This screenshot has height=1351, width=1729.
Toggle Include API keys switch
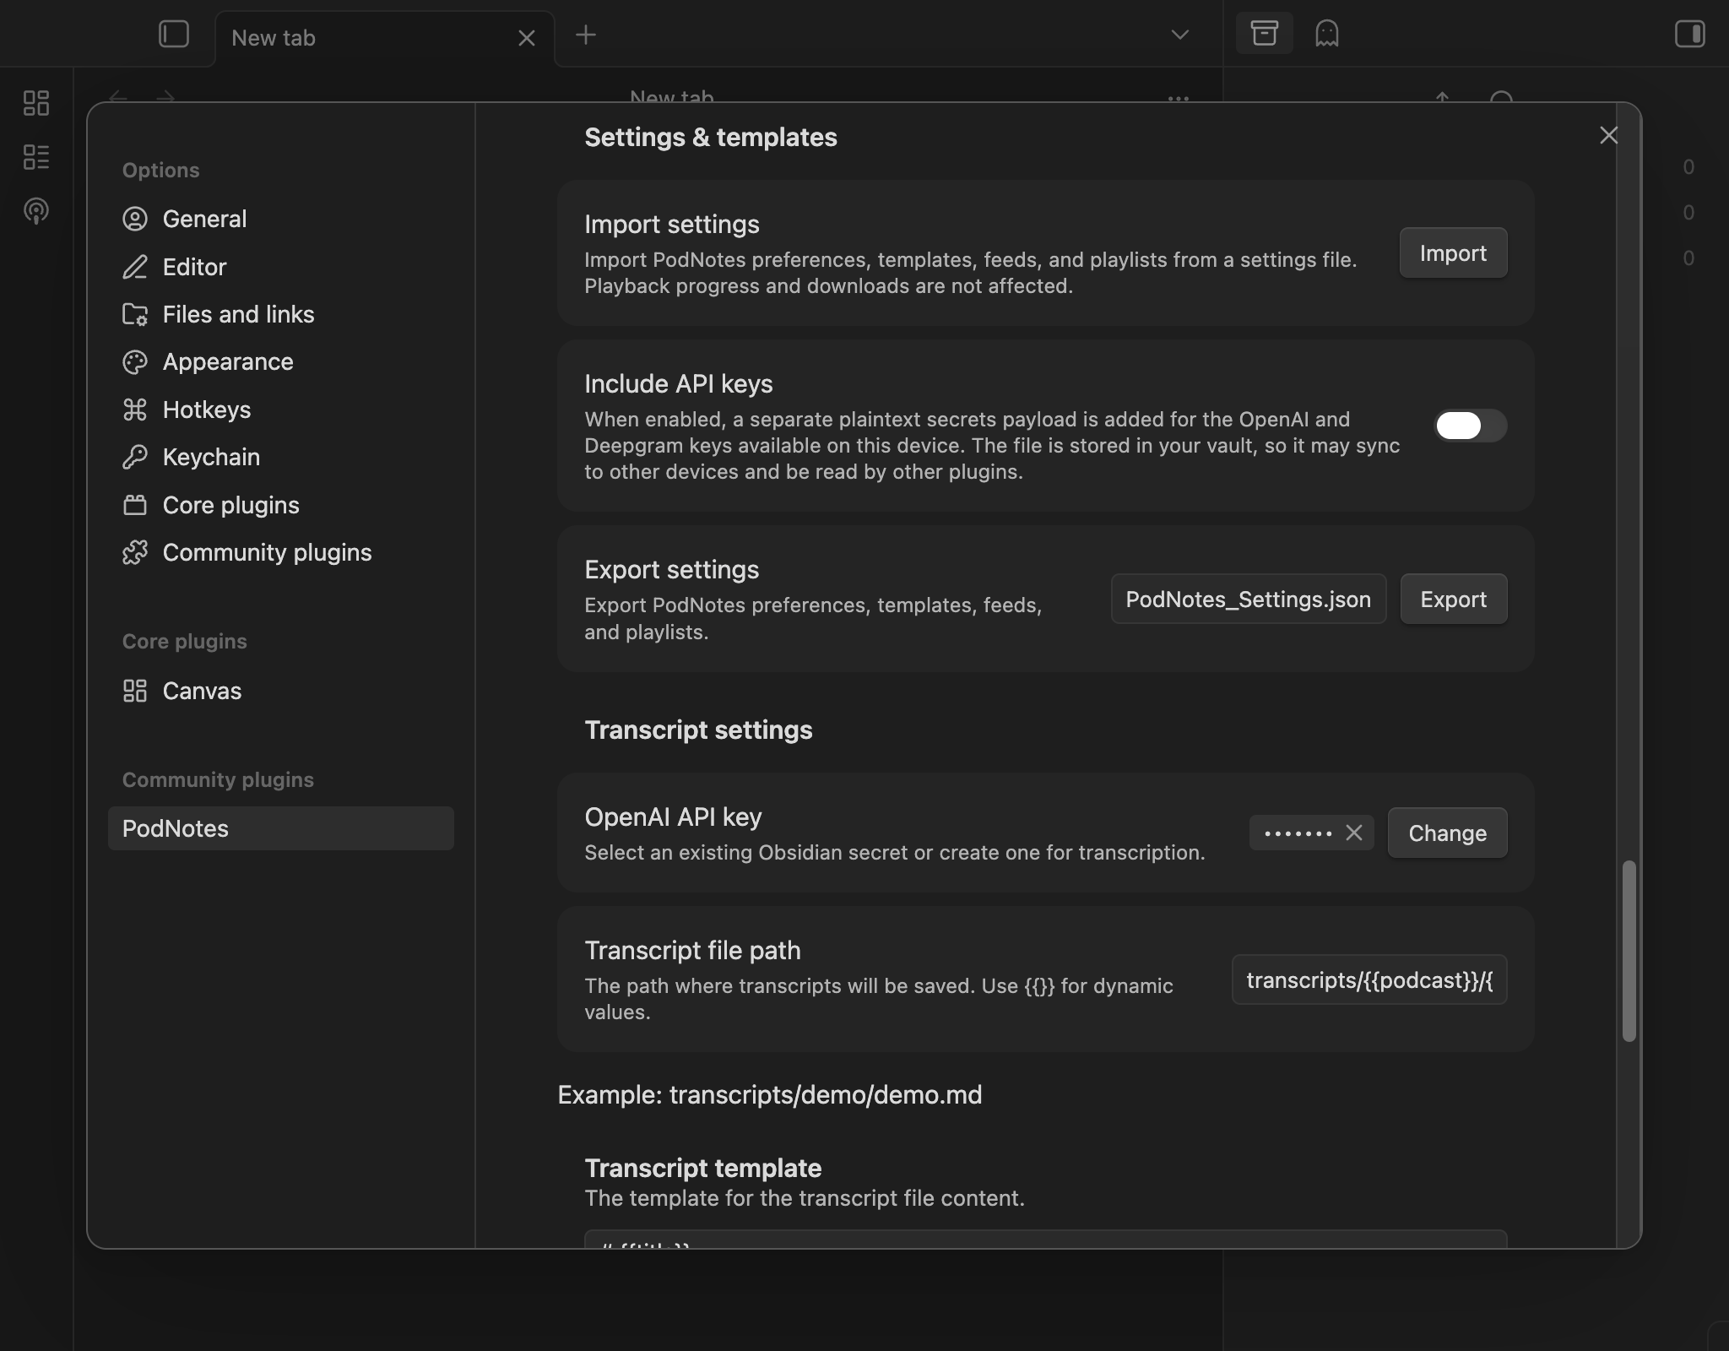click(x=1471, y=426)
